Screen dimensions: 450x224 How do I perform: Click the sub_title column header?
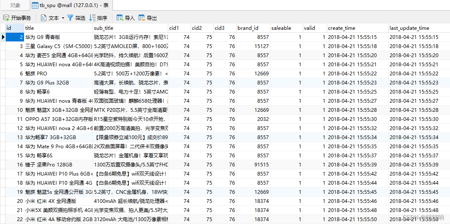pyautogui.click(x=131, y=28)
